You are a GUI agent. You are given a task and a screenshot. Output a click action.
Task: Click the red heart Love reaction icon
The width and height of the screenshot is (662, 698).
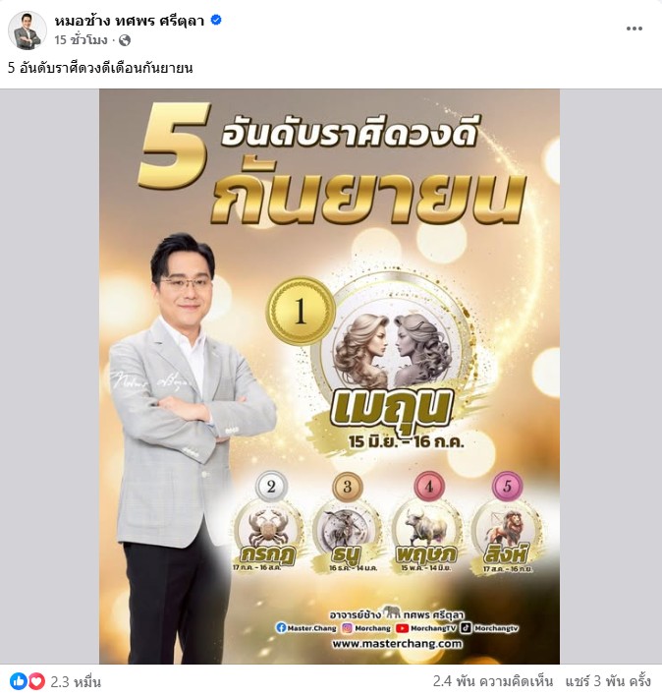[36, 681]
